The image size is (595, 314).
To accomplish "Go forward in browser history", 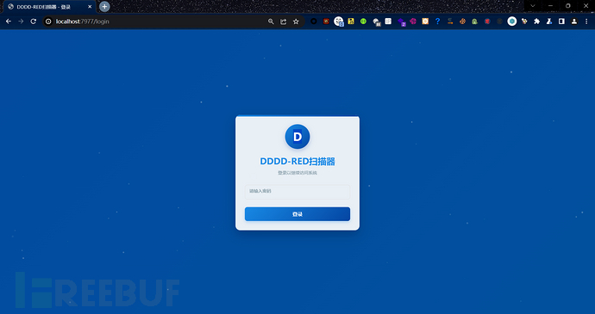I will (x=21, y=22).
